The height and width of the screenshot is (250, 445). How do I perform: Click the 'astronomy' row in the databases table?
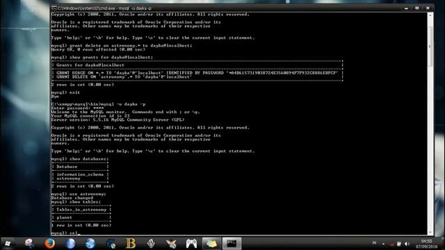(x=68, y=178)
